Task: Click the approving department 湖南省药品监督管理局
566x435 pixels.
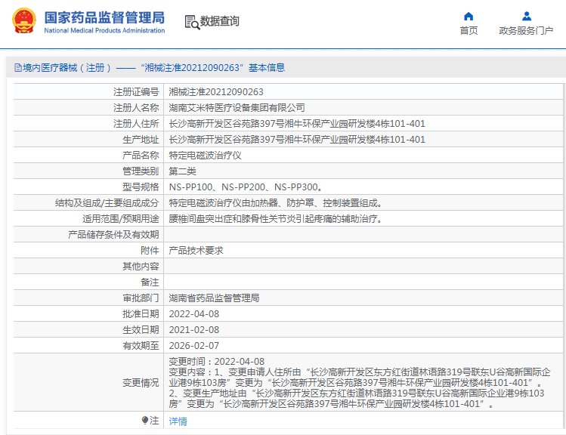Action: [214, 298]
